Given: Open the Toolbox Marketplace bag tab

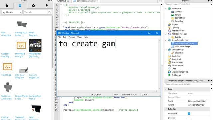Looking at the screenshot, I should pyautogui.click(x=7, y=6).
